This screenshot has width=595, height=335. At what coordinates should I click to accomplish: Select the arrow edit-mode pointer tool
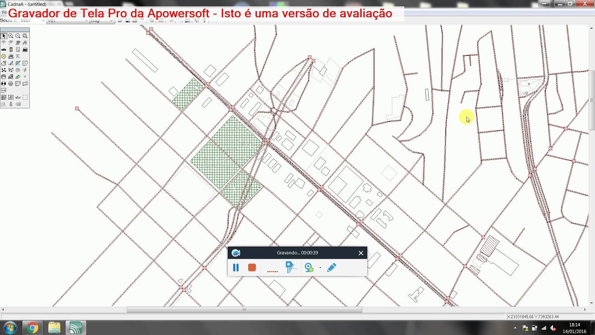[4, 36]
